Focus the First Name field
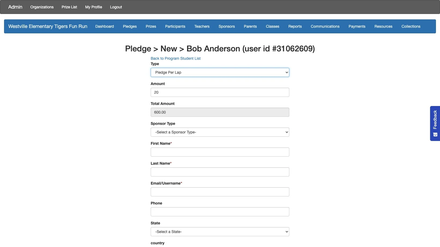 coord(220,152)
